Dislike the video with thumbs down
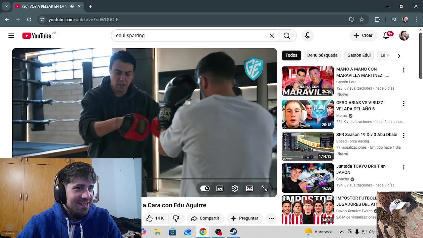Screen dimensions: 423x238 pos(176,218)
